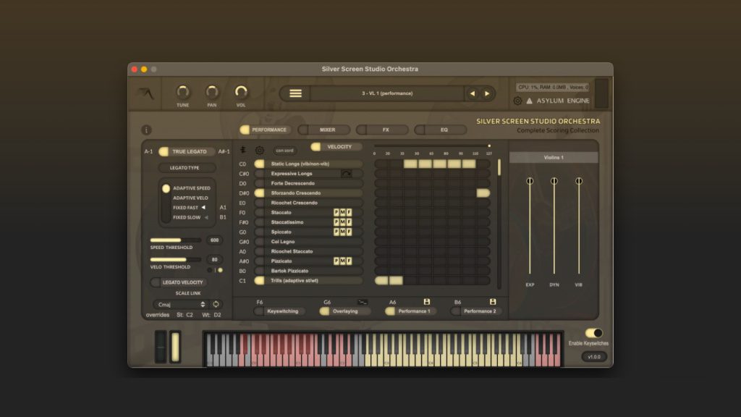Select Fixed Slow legato type
Image resolution: width=741 pixels, height=417 pixels.
click(x=187, y=217)
